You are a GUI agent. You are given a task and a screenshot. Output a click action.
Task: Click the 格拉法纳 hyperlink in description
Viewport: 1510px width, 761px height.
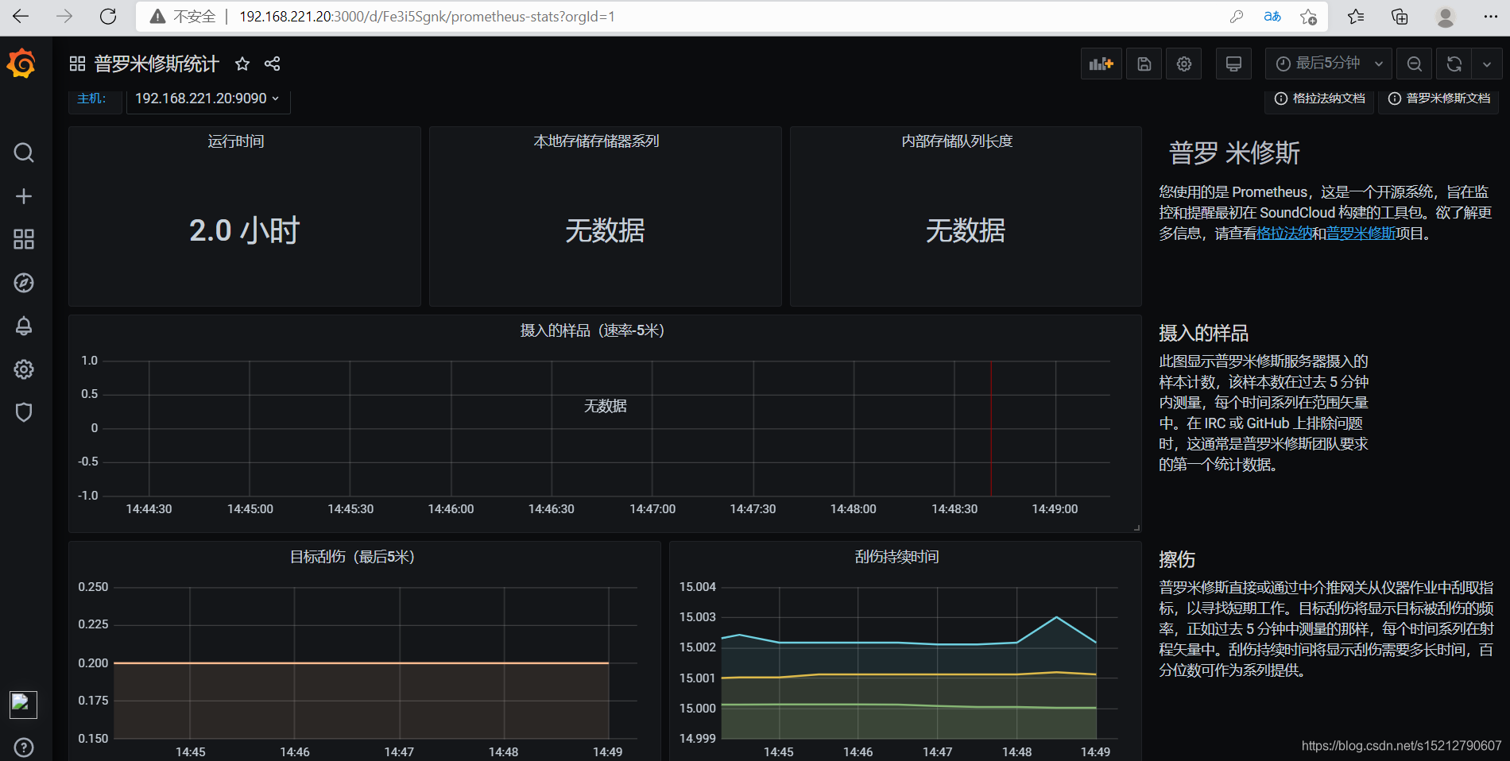tap(1283, 234)
